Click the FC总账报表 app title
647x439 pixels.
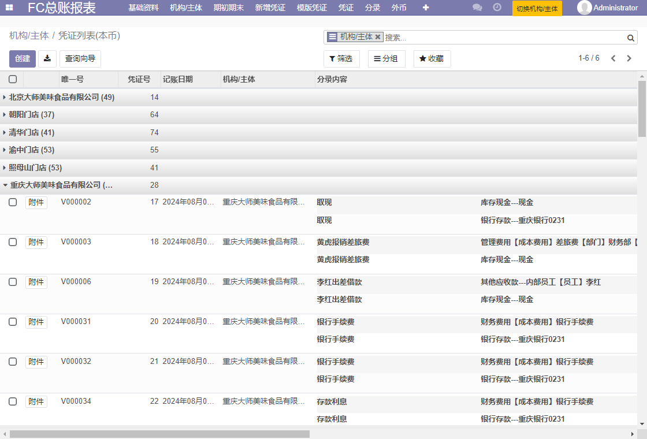(x=61, y=8)
